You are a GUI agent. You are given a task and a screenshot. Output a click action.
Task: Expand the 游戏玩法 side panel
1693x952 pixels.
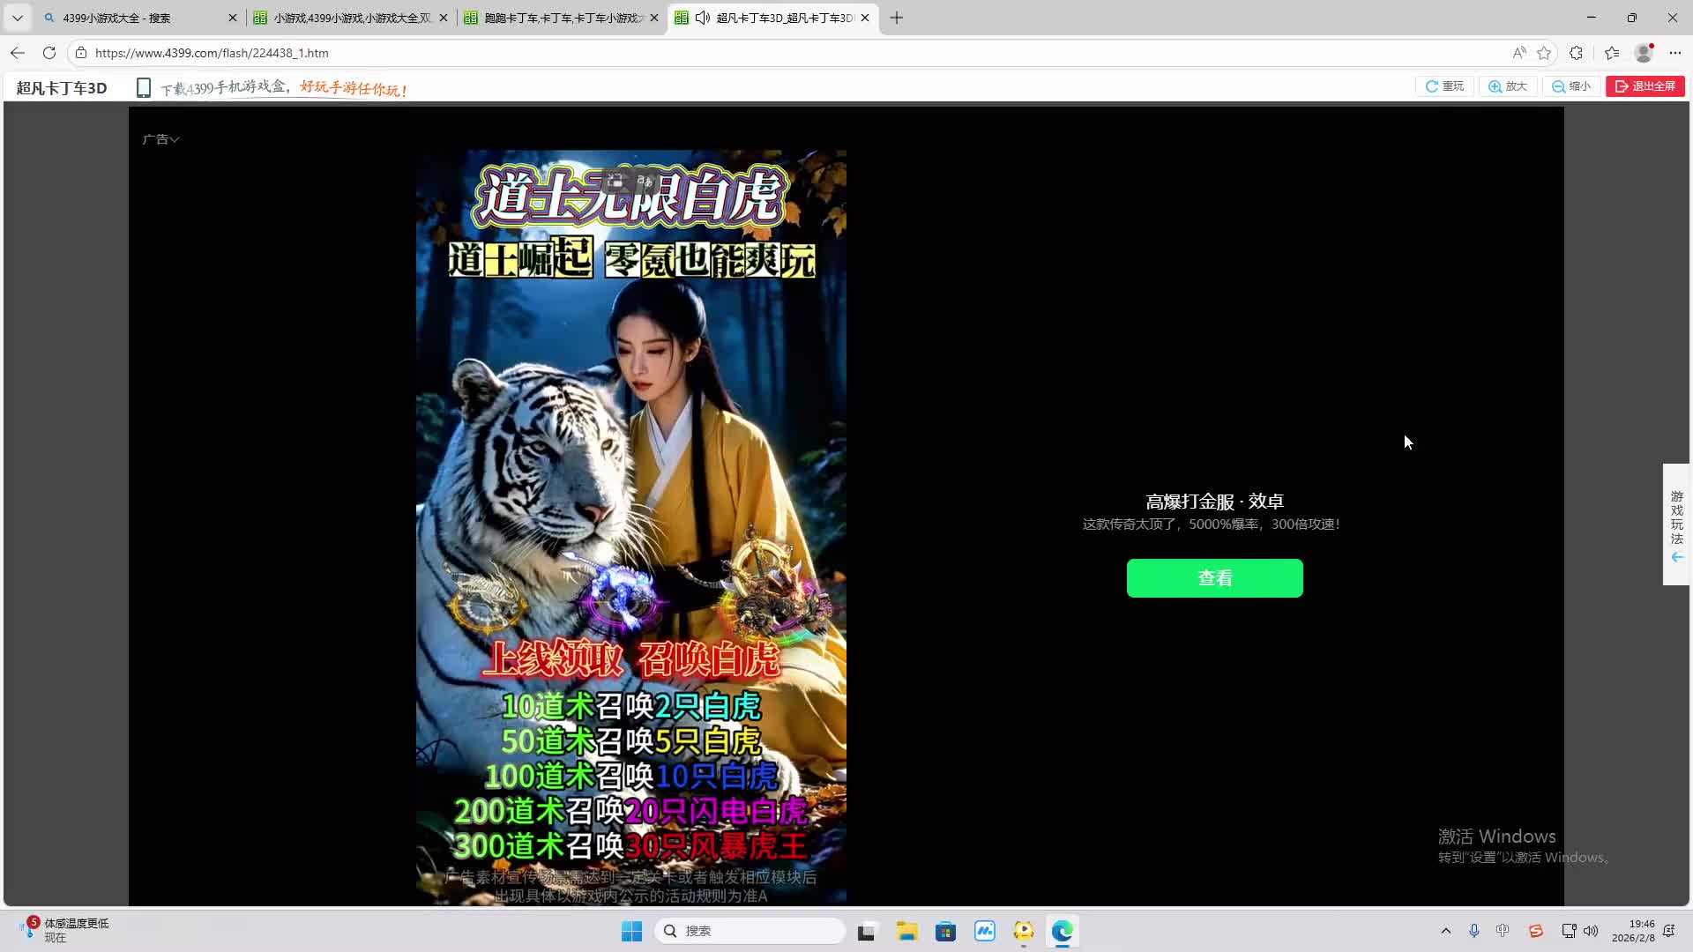pos(1676,524)
